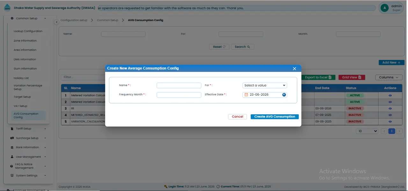View eye icon for VARIATION_CALCULATION row
The image size is (408, 191).
point(390,121)
